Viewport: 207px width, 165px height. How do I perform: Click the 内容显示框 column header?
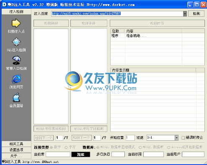tap(153, 70)
